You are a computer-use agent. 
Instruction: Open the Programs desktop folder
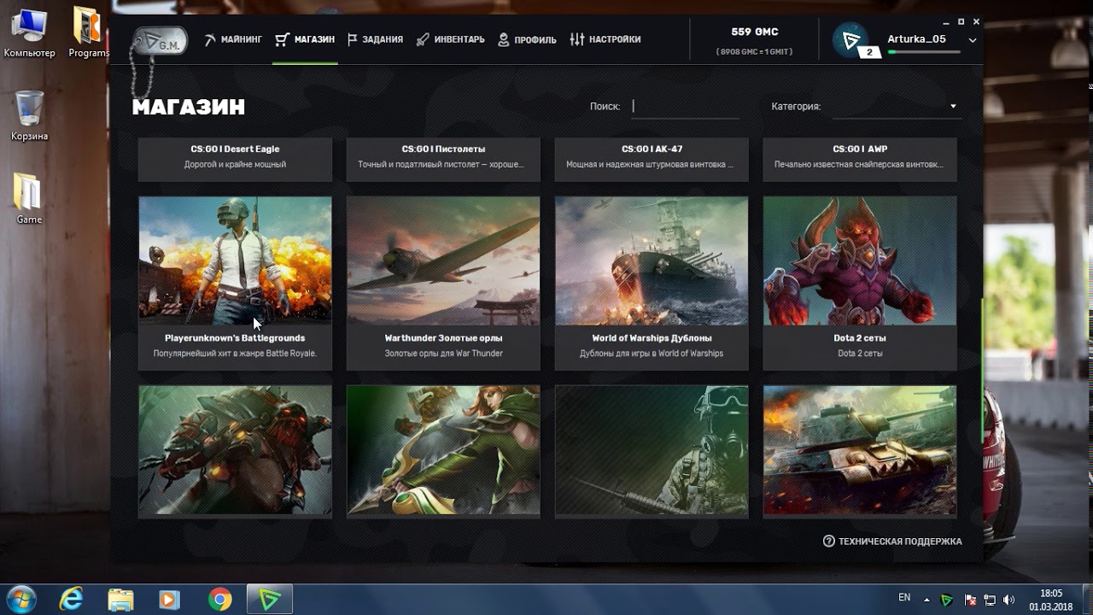pos(89,33)
